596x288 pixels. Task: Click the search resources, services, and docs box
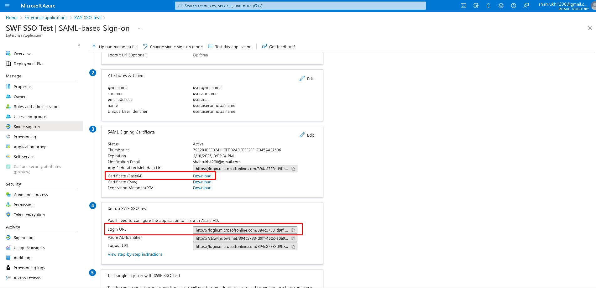click(301, 6)
